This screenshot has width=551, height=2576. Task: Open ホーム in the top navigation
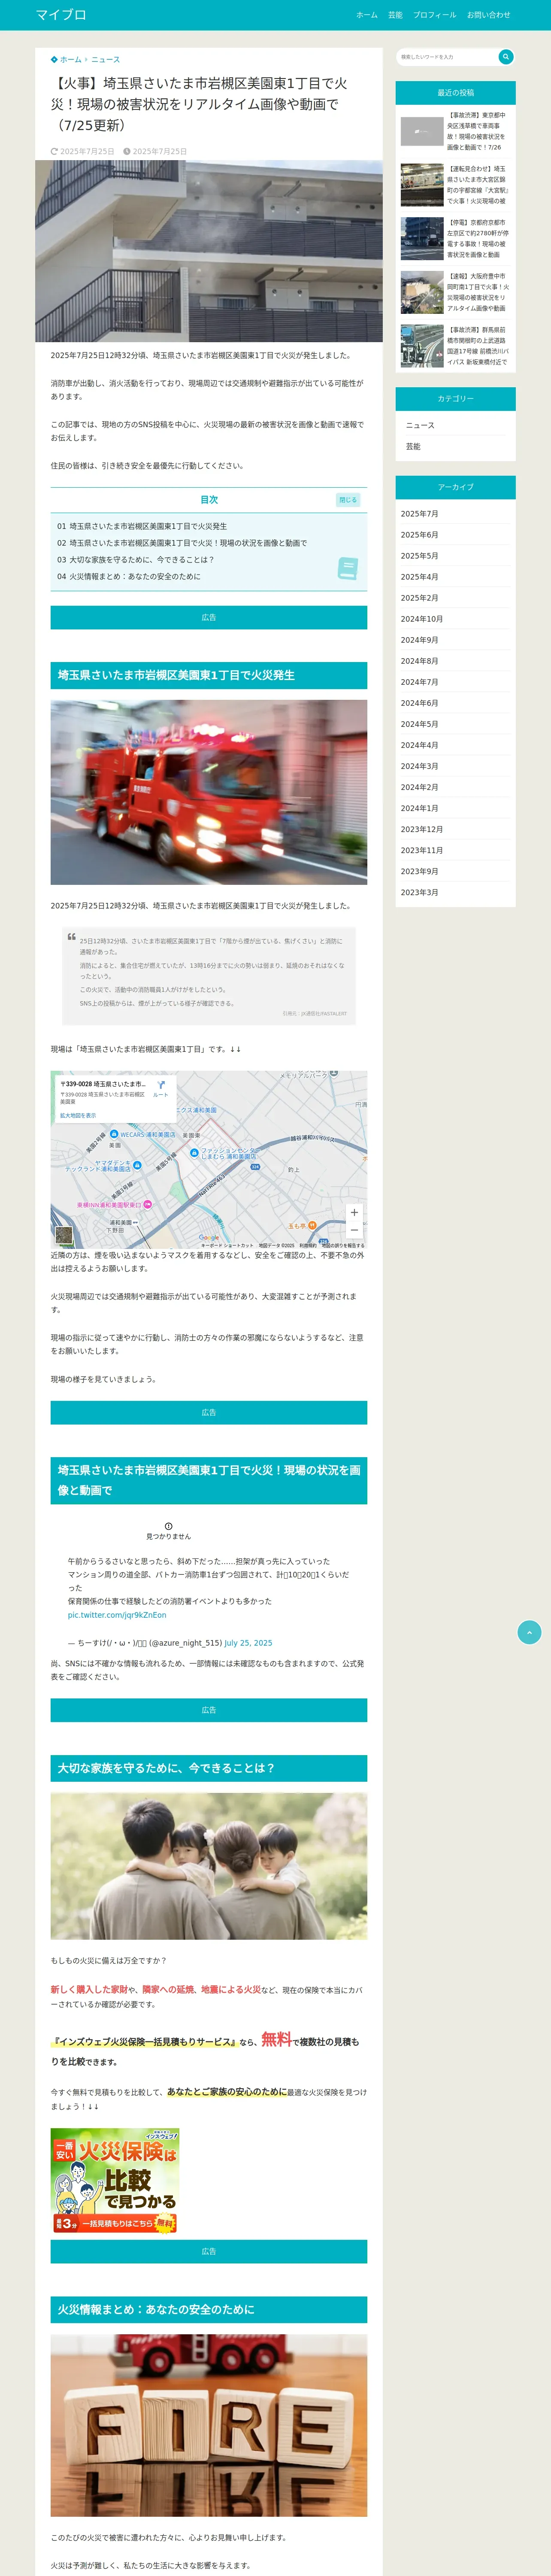[x=367, y=15]
